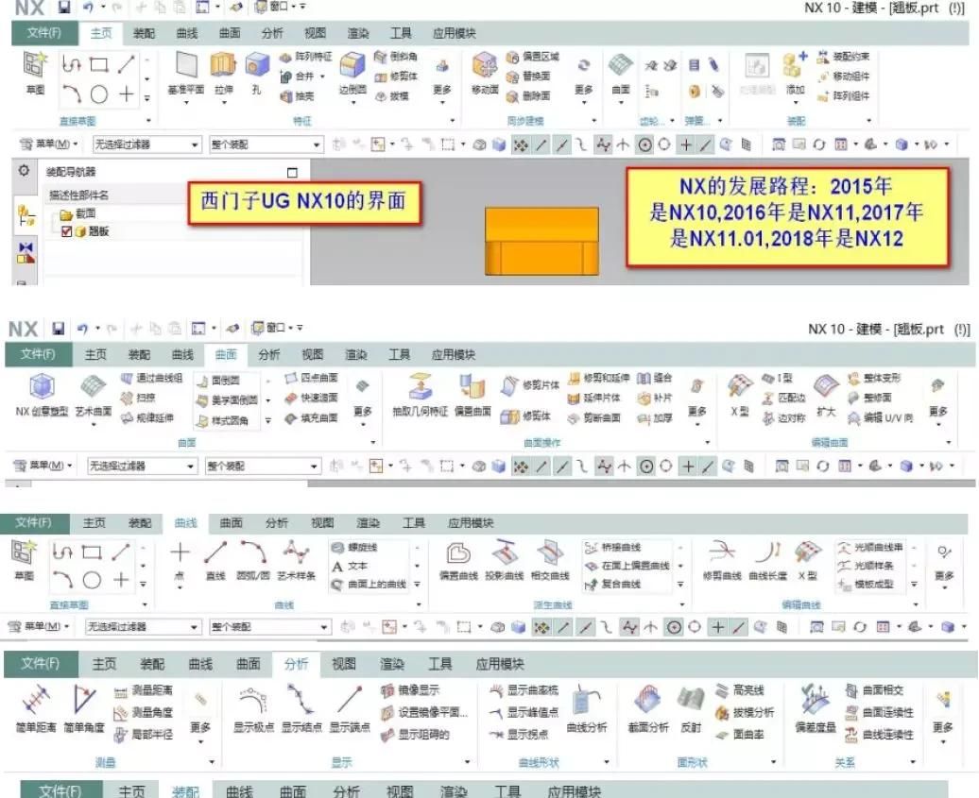The width and height of the screenshot is (979, 798).
Task: Click the 倒斜角 chamfer tool
Action: 396,57
